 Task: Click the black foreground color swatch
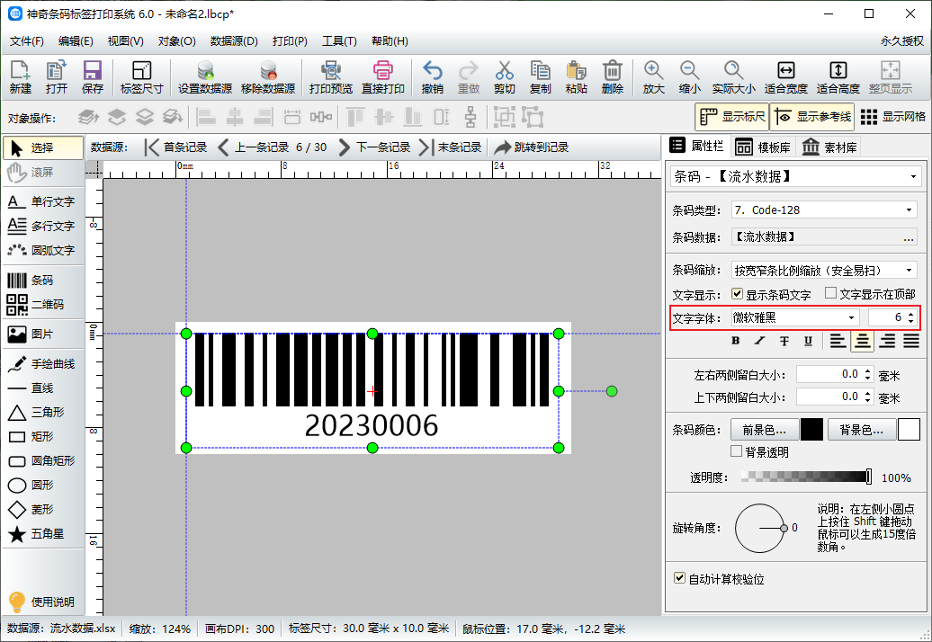[811, 430]
